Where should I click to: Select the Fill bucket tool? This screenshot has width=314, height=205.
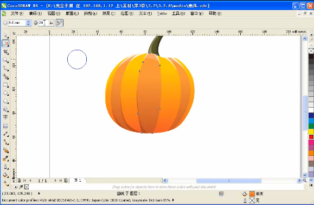click(x=5, y=175)
